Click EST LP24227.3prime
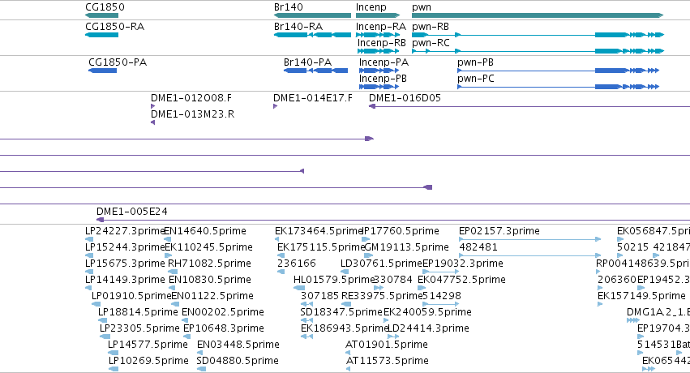690x373 pixels. pos(124,231)
